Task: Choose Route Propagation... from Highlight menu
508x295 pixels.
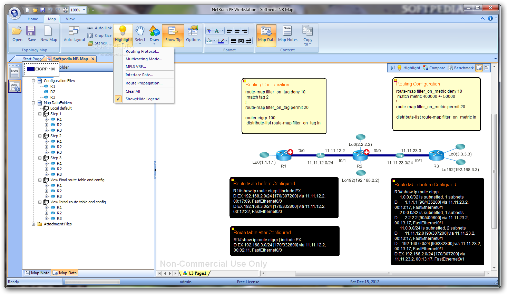Action: click(x=144, y=83)
